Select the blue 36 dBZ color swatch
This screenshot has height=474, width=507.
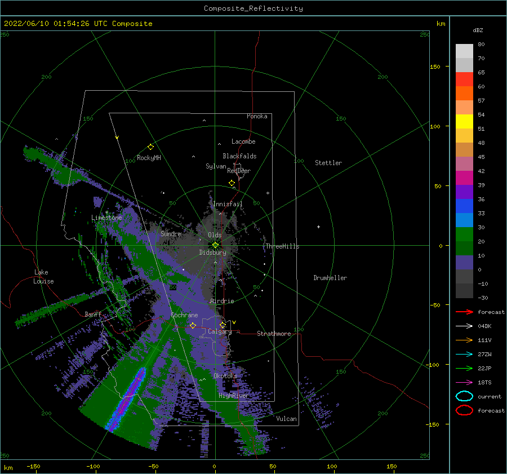pos(464,206)
